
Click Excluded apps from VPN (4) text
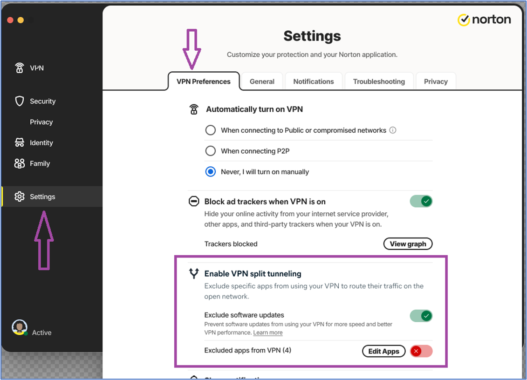tap(248, 351)
